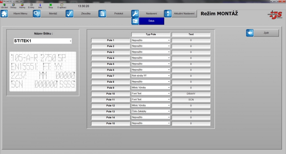Image resolution: width=286 pixels, height=154 pixels.
Task: Click the wrench icon beside Nastavení
Action: pyautogui.click(x=135, y=14)
